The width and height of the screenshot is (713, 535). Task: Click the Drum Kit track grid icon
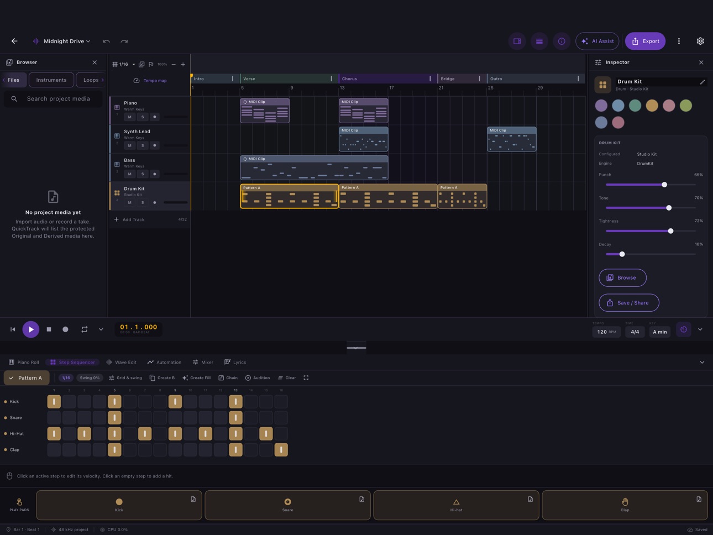click(117, 193)
